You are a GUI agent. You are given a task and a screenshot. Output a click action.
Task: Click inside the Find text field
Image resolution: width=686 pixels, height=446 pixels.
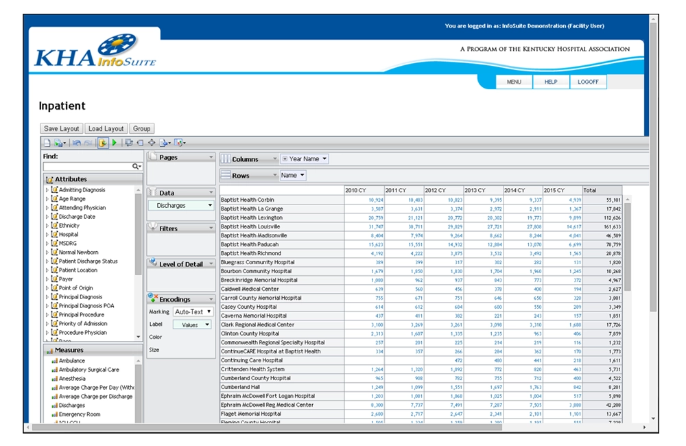[86, 167]
